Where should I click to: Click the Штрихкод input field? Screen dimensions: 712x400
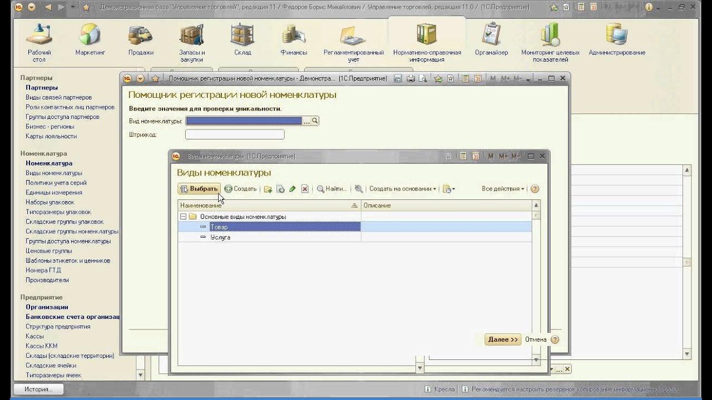235,134
